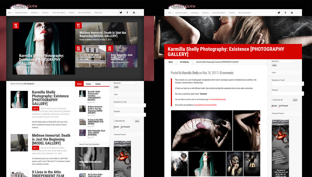Expand Spokesmodels menu on left page
Screen dimensions: 312x177
point(21,13)
